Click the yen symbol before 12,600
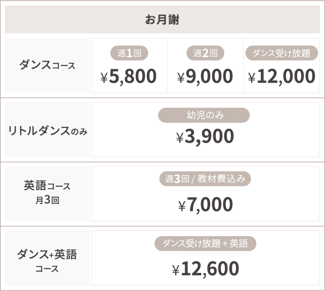 pos(176,270)
